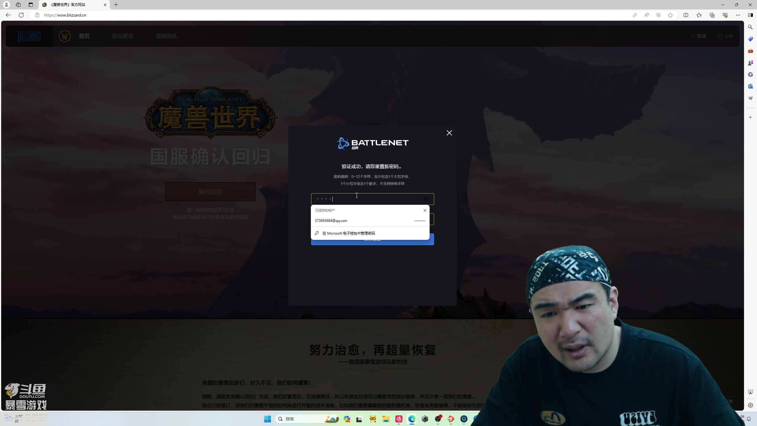
Task: Switch to Microsoft Edge taskbar icon
Action: (412, 419)
